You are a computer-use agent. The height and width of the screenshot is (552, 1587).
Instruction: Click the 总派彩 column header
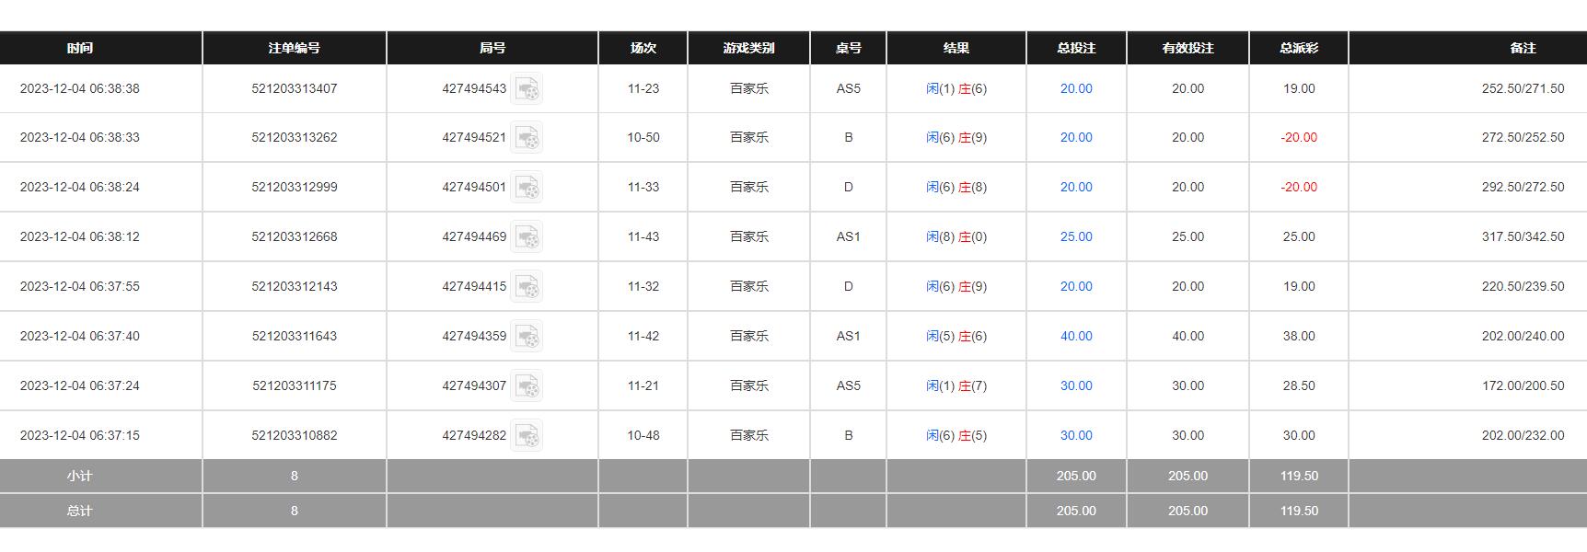point(1299,48)
